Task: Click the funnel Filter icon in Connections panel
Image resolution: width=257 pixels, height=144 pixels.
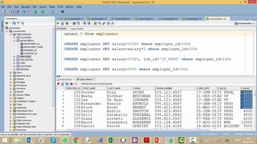Action: coord(18,23)
